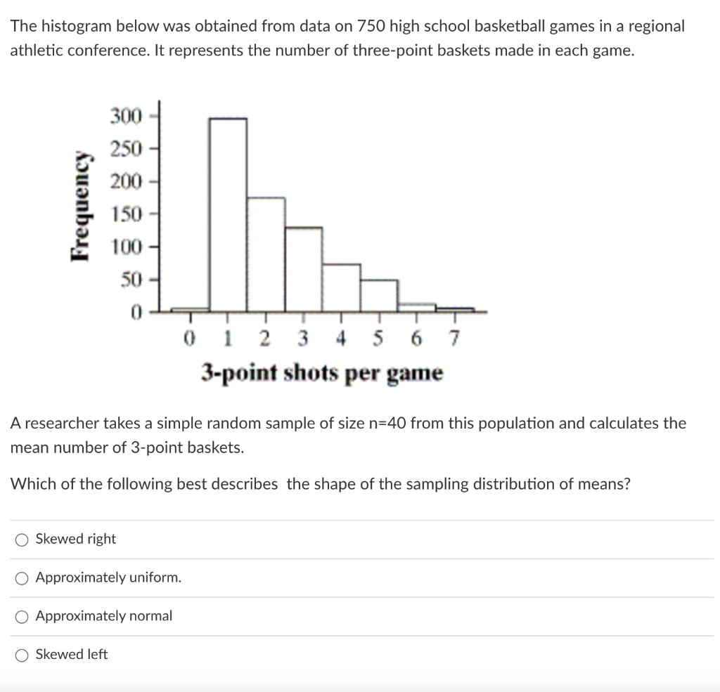Pick the 'Skewed left' answer choice
720x692 pixels.
click(22, 655)
